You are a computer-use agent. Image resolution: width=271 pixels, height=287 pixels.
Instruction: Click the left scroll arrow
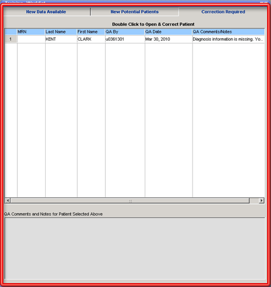[8, 201]
